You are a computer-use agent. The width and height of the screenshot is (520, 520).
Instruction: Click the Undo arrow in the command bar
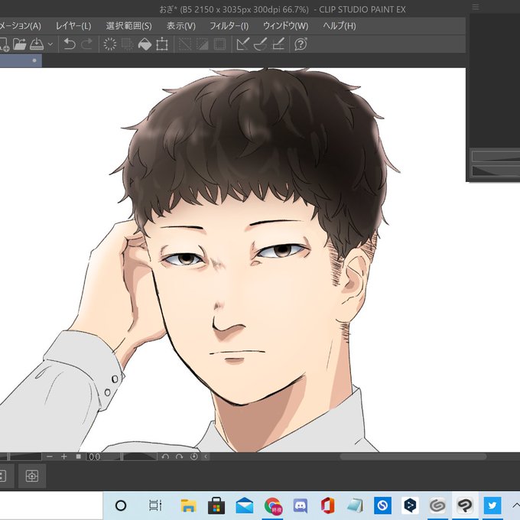(70, 44)
